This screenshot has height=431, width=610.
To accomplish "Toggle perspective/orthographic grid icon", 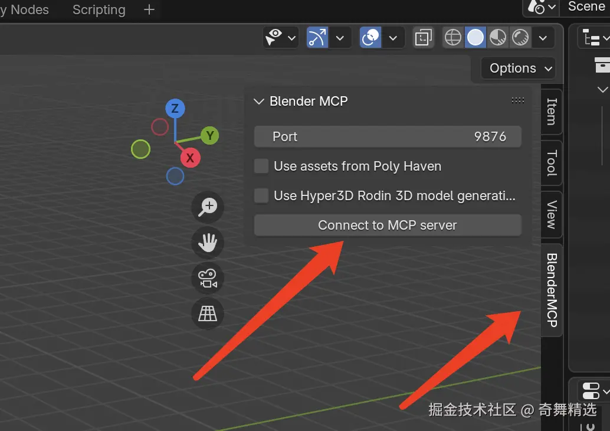I will click(207, 314).
